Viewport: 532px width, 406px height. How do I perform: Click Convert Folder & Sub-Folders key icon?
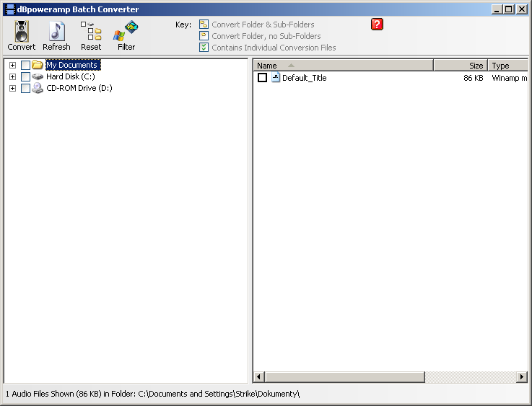click(x=204, y=25)
